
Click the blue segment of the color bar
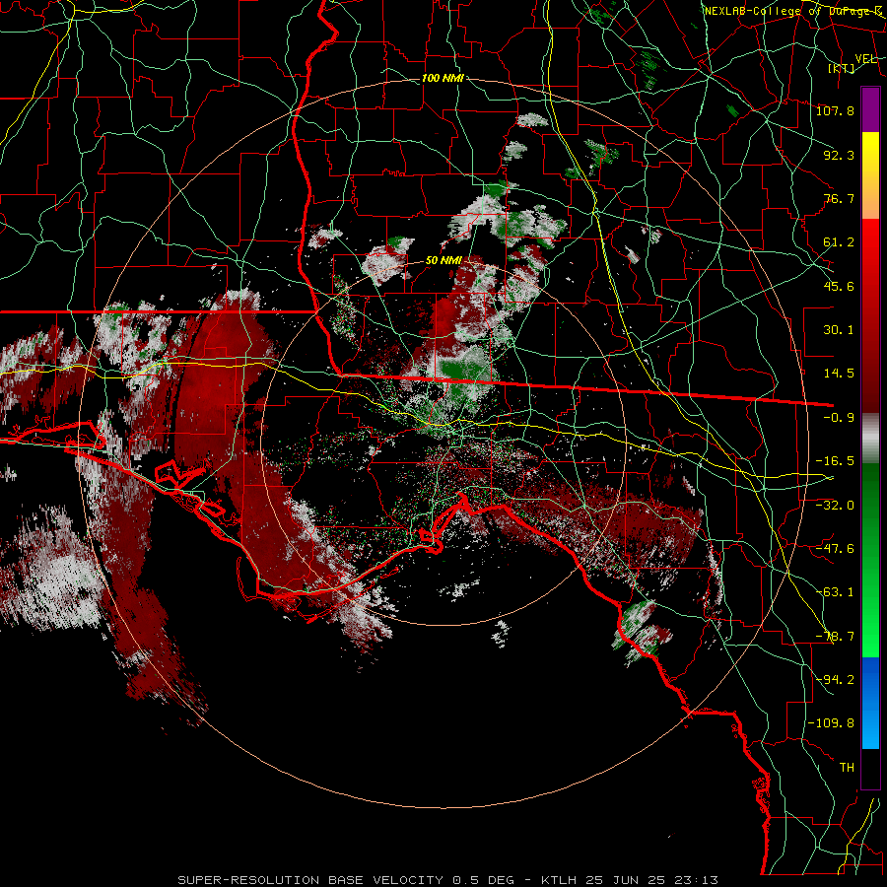click(870, 703)
